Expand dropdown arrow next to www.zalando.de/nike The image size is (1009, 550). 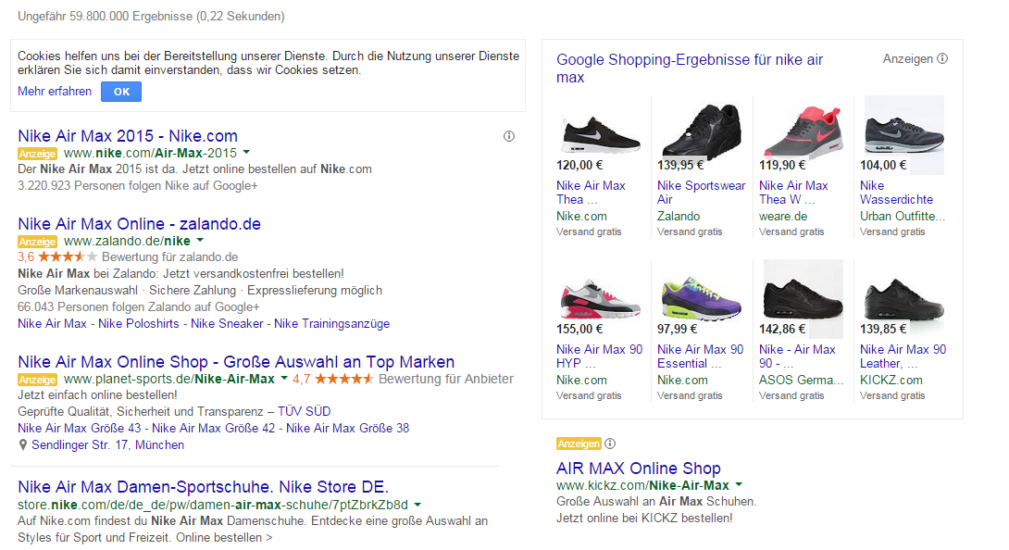[x=200, y=241]
